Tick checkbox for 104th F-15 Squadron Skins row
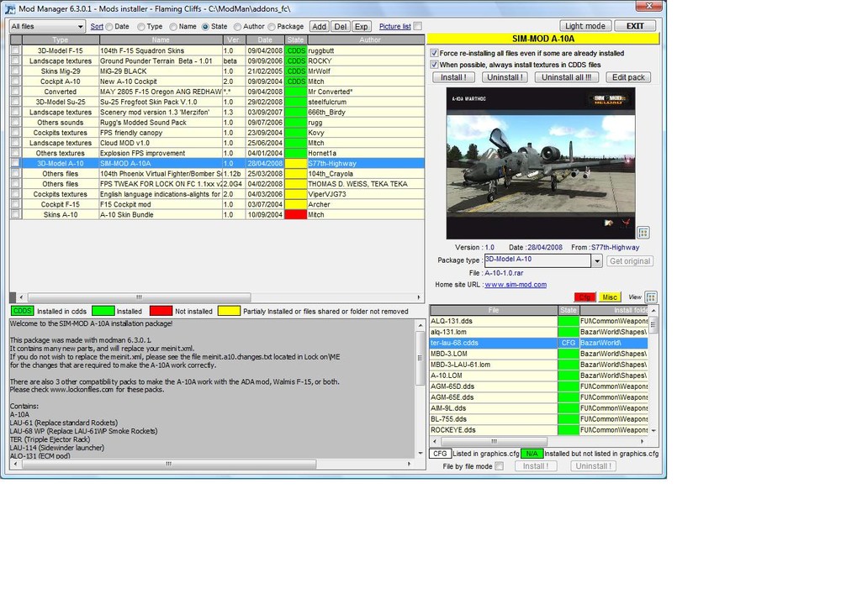 (15, 50)
